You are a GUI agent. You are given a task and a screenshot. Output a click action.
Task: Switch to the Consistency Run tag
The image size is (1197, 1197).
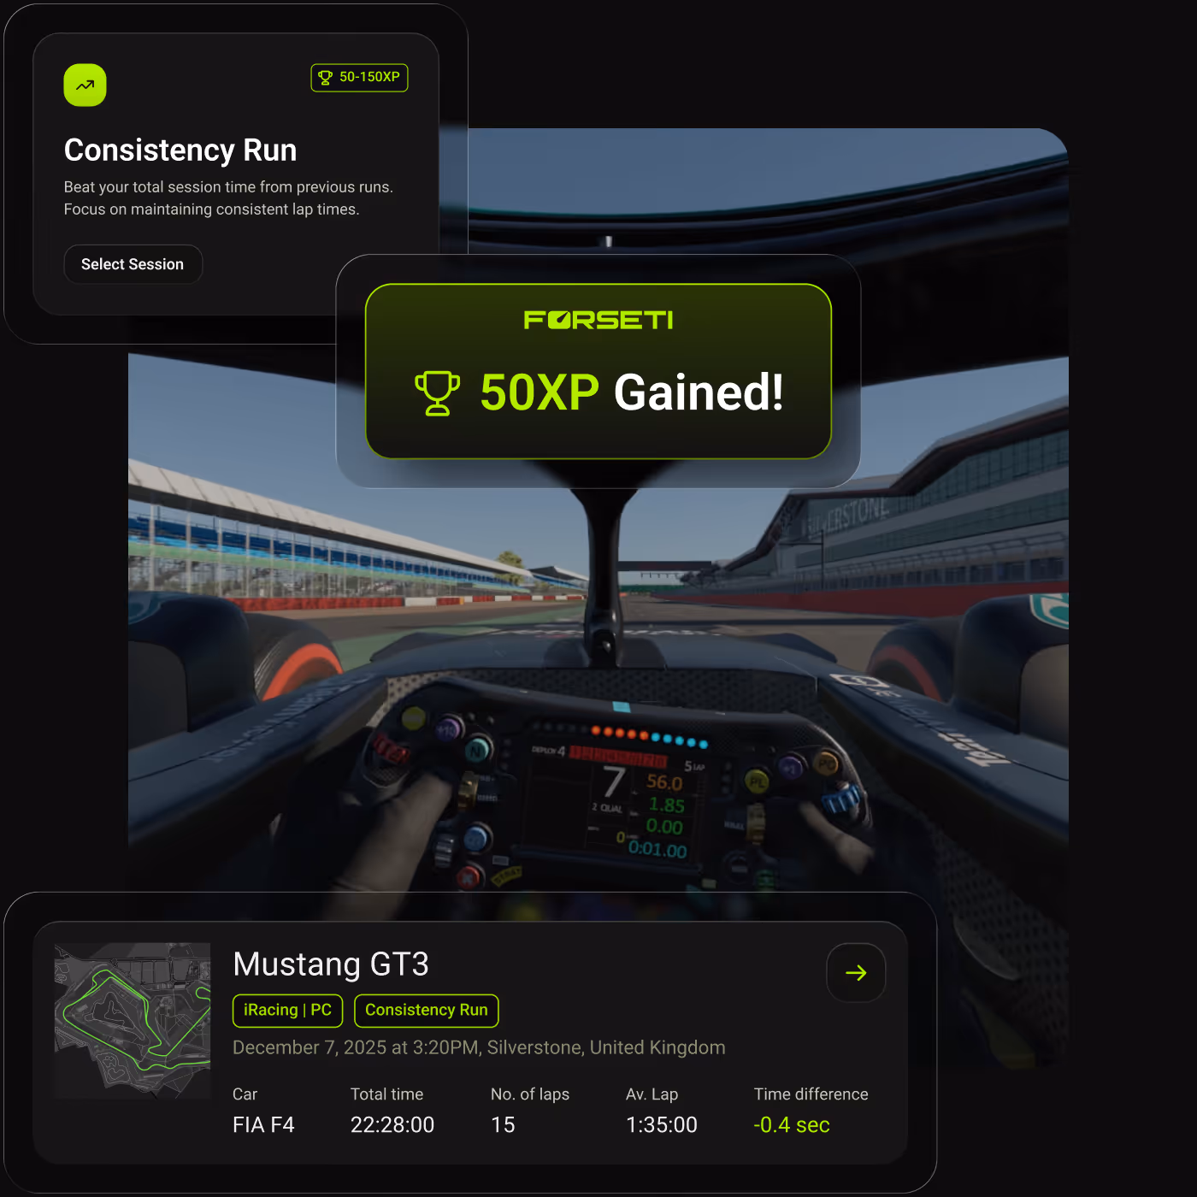[x=426, y=1010]
